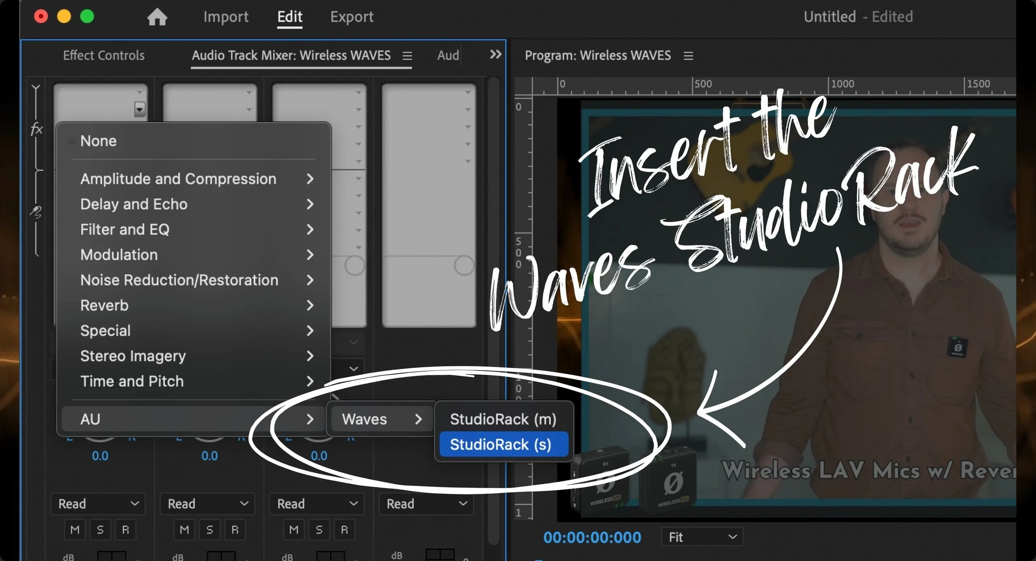
Task: Enable record on the first audio track
Action: pyautogui.click(x=126, y=530)
